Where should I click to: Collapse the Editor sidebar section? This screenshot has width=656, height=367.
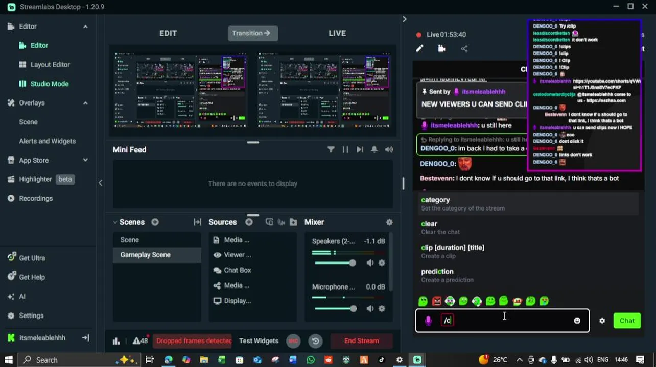85,27
